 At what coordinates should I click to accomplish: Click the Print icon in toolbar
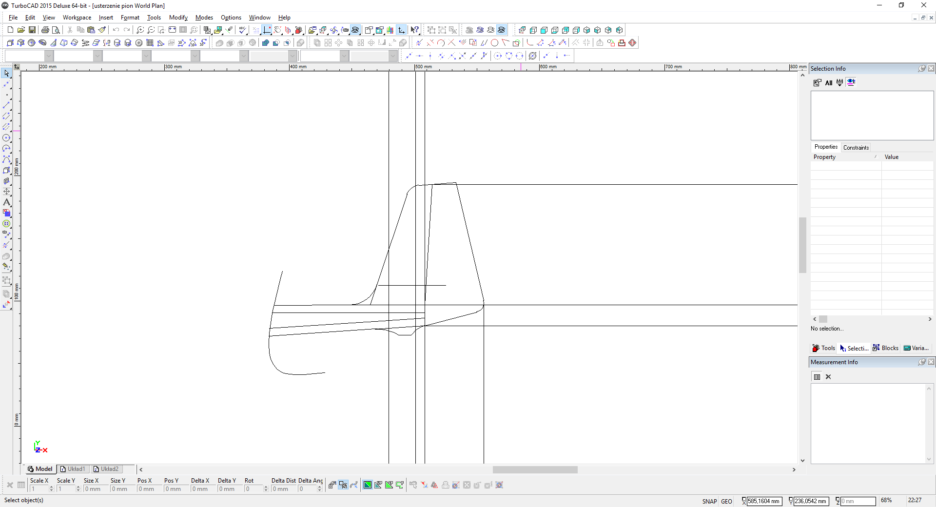[x=45, y=30]
